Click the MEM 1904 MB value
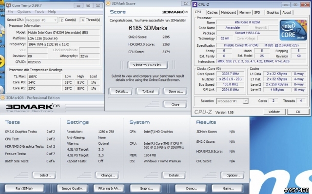This screenshot has height=194, width=312. (x=150, y=155)
